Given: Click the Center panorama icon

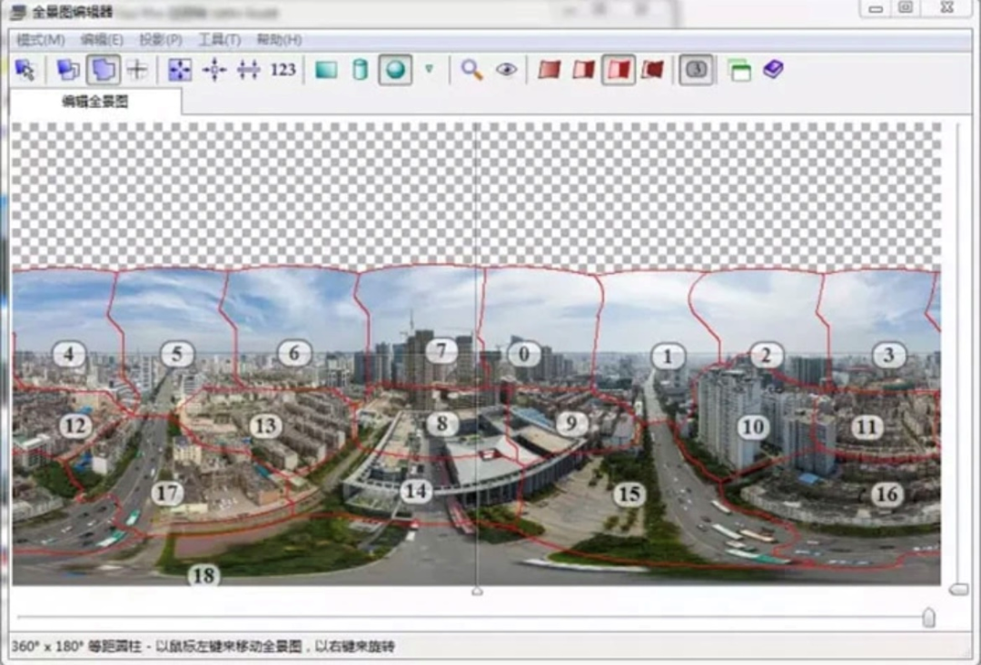Looking at the screenshot, I should pyautogui.click(x=214, y=69).
